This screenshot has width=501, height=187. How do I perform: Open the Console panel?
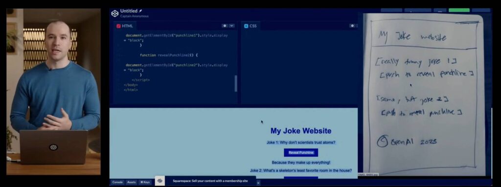coord(117,182)
